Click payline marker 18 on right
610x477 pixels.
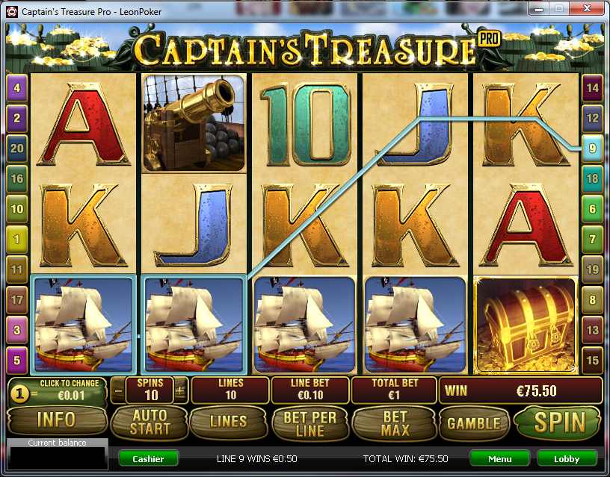(x=592, y=178)
